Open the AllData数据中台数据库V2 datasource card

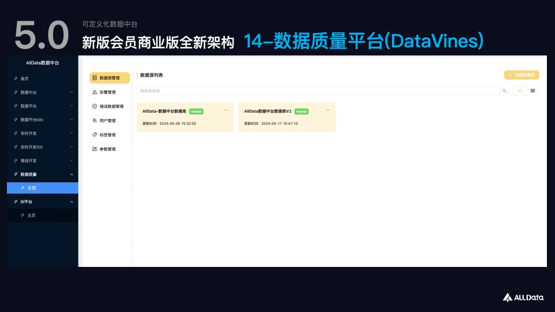pos(287,117)
